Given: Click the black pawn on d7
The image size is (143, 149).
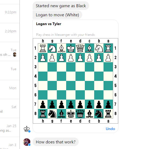Looking at the screenshot, I should pos(80,104).
